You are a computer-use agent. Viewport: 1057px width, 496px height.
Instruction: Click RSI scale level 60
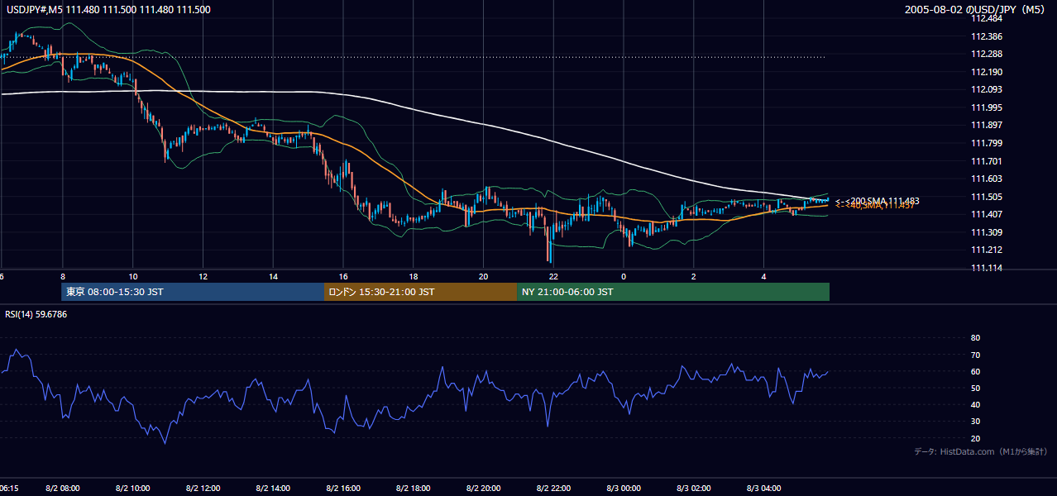click(x=976, y=371)
